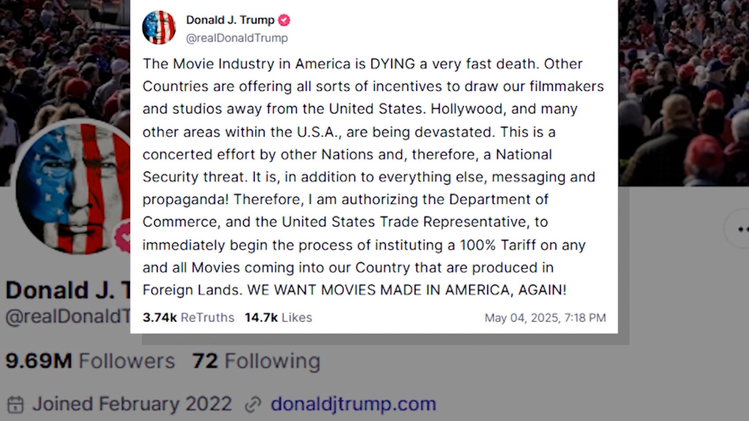This screenshot has height=421, width=749.
Task: Open the 9.69M Followers list
Action: (x=90, y=361)
